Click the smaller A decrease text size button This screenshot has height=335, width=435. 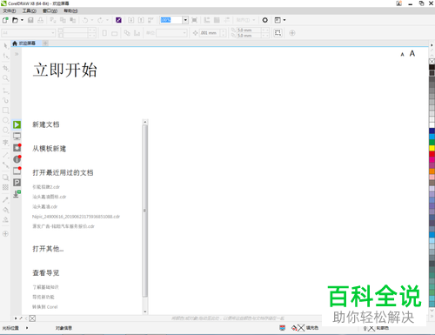click(x=402, y=54)
